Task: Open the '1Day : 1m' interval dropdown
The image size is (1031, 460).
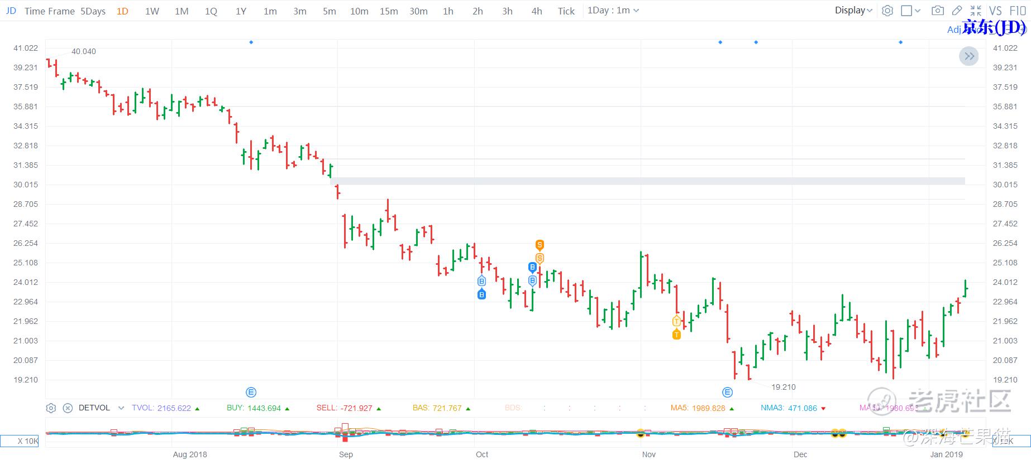Action: [613, 11]
